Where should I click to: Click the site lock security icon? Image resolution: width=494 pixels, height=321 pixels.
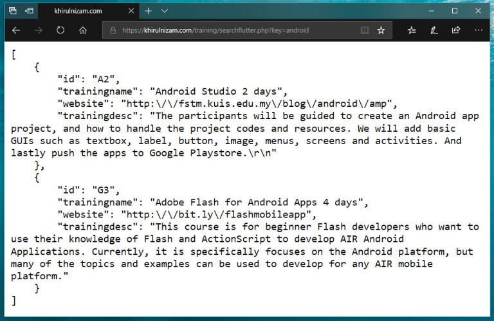click(x=113, y=30)
